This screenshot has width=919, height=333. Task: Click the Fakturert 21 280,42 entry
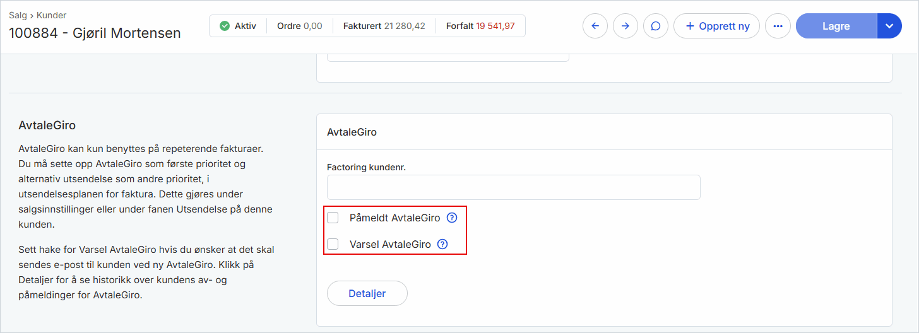coord(384,26)
